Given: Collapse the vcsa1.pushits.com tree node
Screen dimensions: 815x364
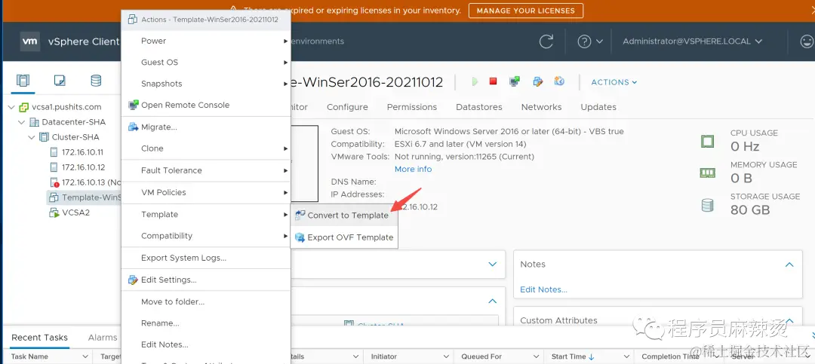Looking at the screenshot, I should (x=12, y=108).
